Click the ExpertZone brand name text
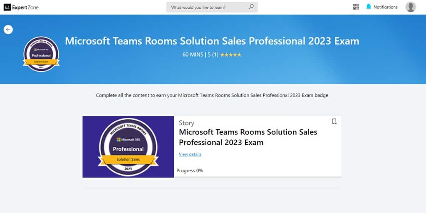Screen dimensions: 426x213 [25, 7]
